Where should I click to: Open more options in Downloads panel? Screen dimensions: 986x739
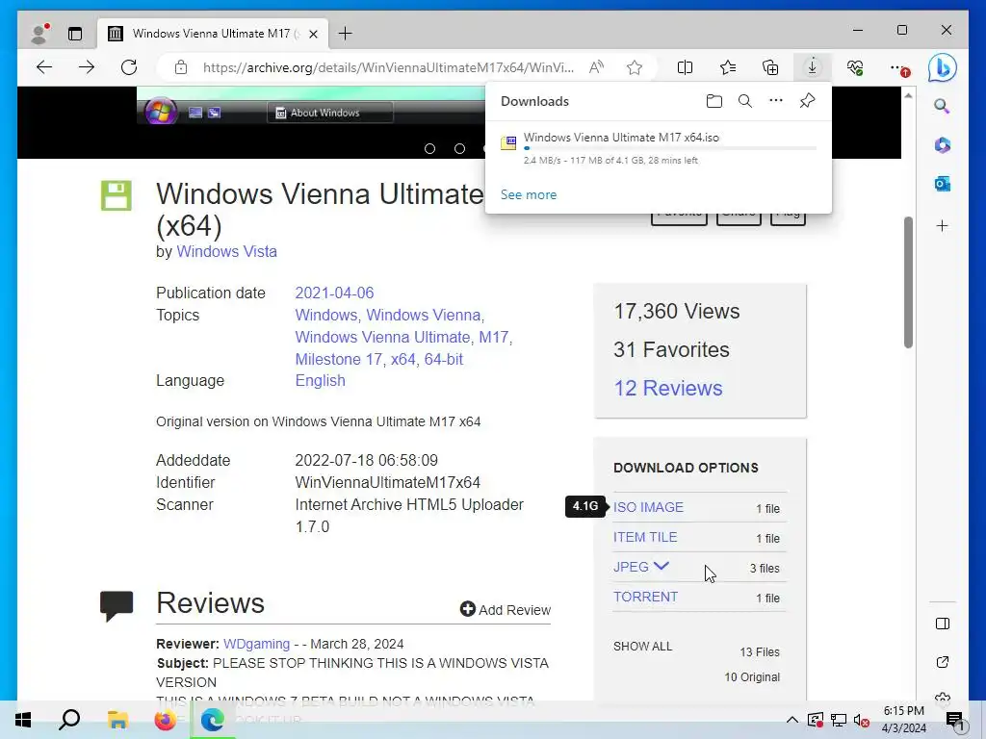tap(776, 100)
